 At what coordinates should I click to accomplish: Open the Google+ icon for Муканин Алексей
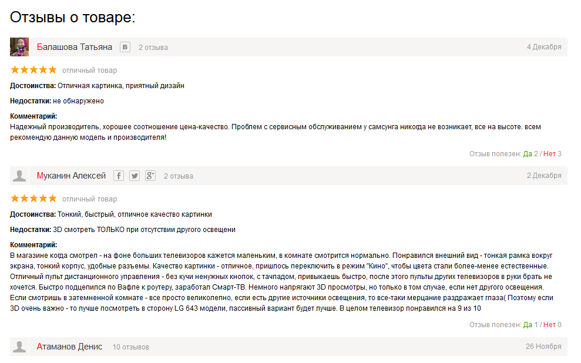pyautogui.click(x=150, y=176)
